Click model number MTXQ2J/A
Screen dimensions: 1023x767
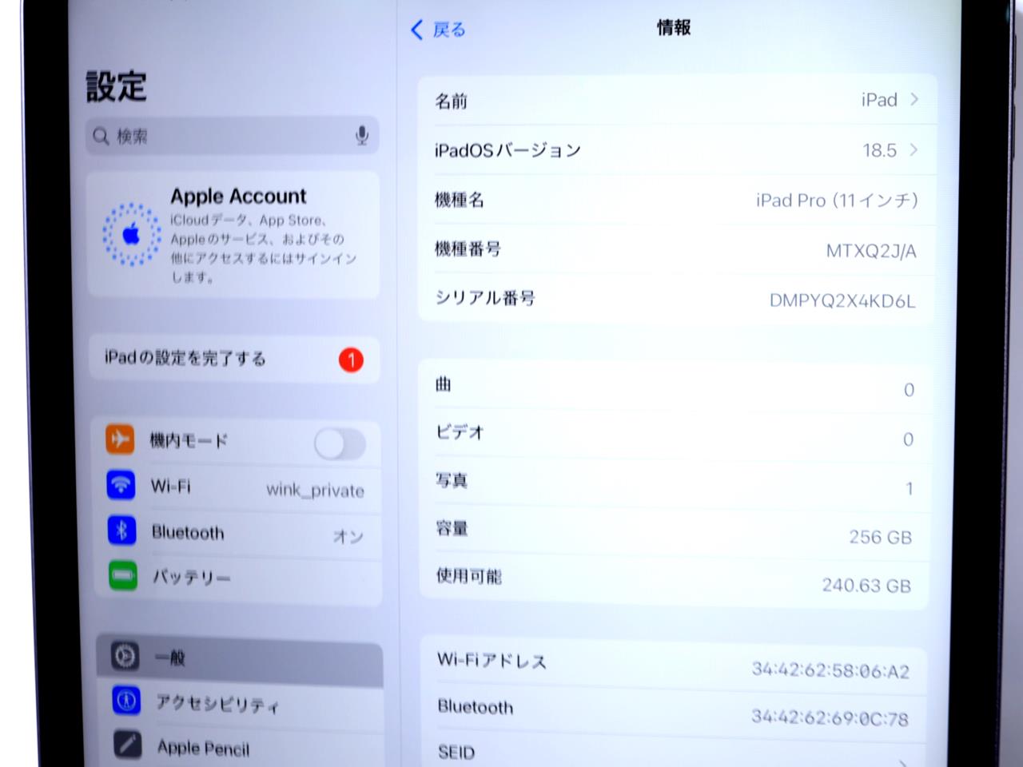tap(871, 251)
